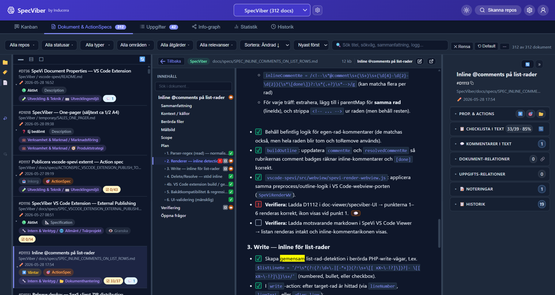Open the Statistik tab
The height and width of the screenshot is (295, 555).
coord(246,27)
